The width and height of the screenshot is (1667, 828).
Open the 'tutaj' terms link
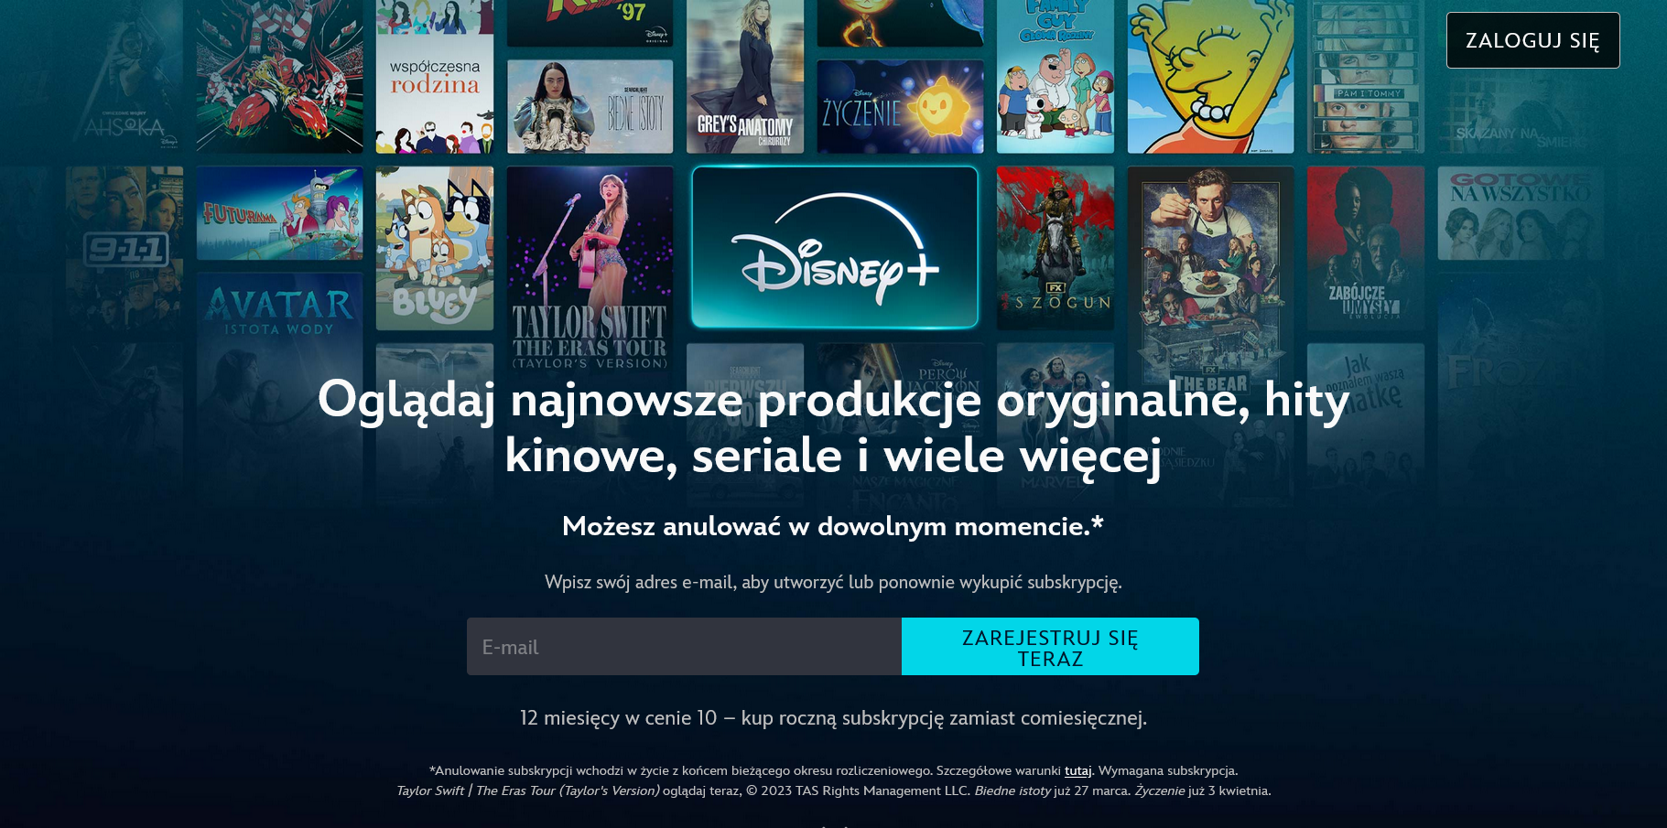click(x=1077, y=770)
